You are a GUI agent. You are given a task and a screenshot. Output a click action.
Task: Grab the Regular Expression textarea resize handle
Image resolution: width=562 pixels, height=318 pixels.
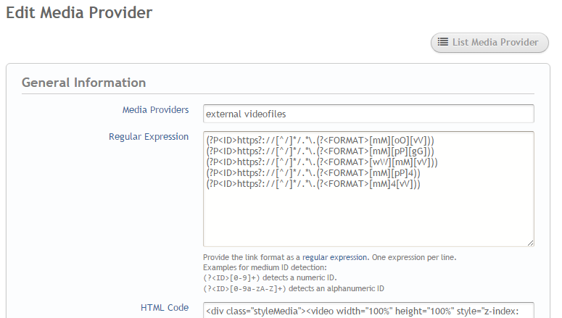coord(530,243)
